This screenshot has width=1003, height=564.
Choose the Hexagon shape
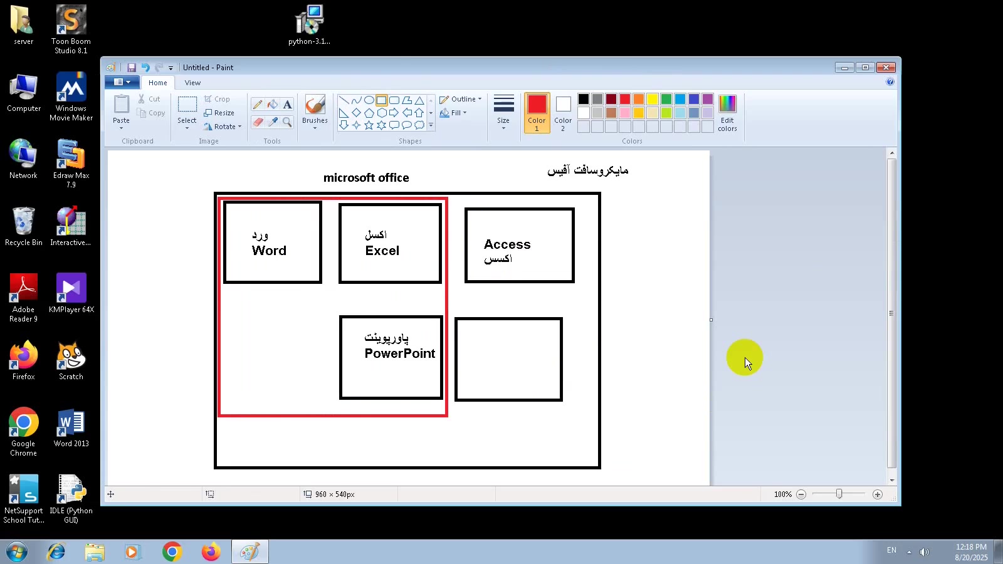click(381, 113)
